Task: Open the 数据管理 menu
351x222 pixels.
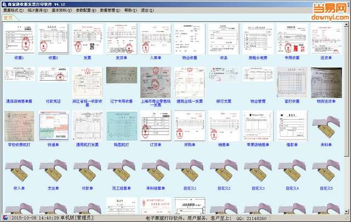Action: click(110, 10)
